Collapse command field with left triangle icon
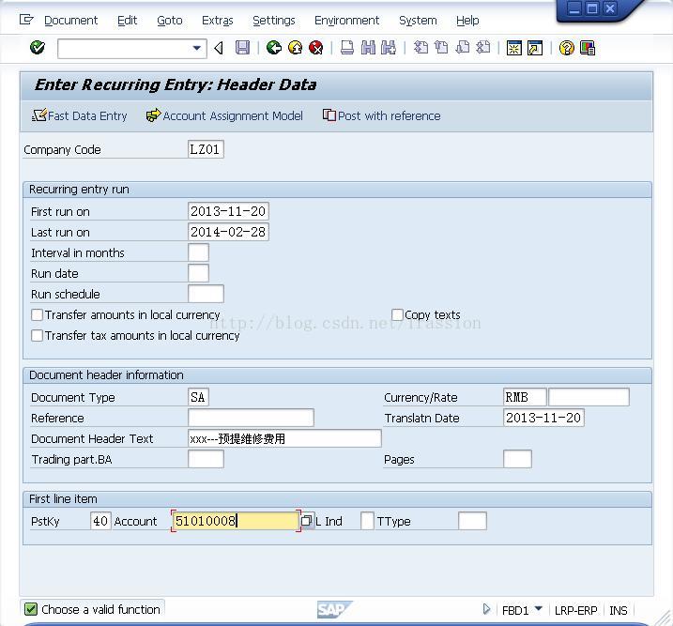Image resolution: width=673 pixels, height=626 pixels. point(219,48)
